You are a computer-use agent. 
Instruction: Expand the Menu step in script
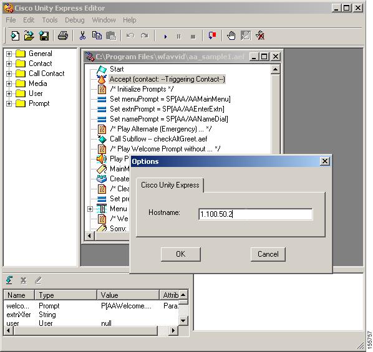coord(90,209)
